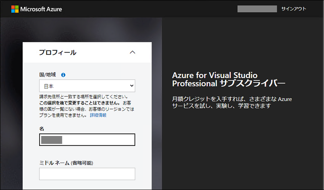Click the ミドル ネーム input field

pos(87,174)
